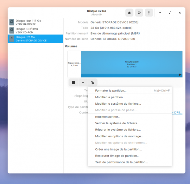Click the unmount partition stop button
190x184 pixels.
[73, 83]
